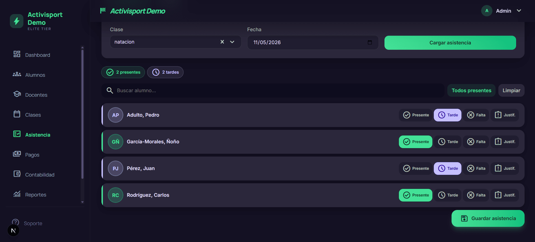
Task: Click the 2 presentes summary chip
Action: [x=123, y=72]
